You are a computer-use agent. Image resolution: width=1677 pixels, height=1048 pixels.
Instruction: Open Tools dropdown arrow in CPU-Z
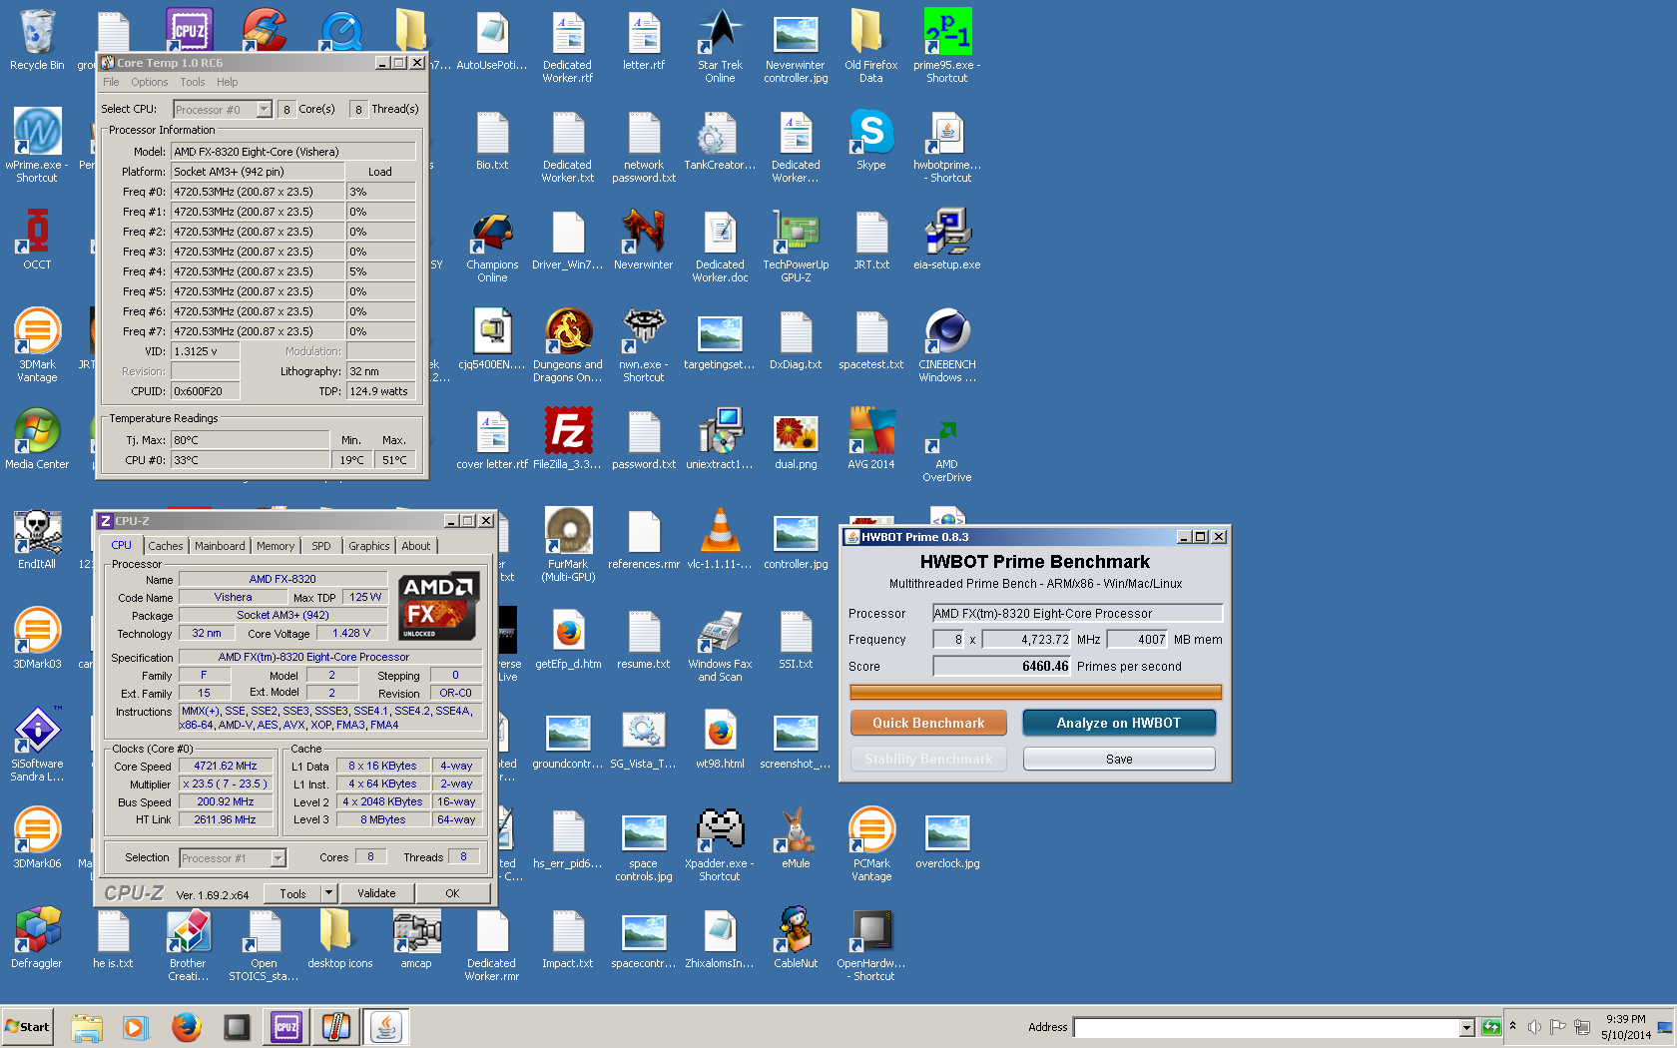tap(328, 893)
